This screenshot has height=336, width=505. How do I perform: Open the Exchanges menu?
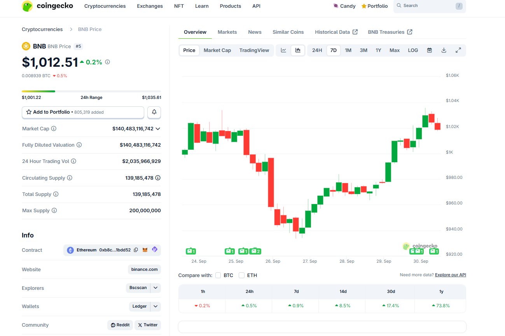(x=150, y=6)
